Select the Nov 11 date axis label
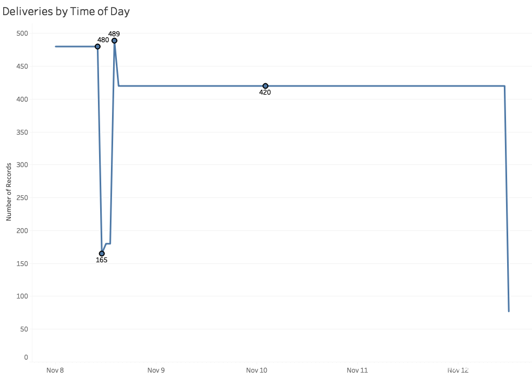The width and height of the screenshot is (532, 378). pyautogui.click(x=357, y=370)
